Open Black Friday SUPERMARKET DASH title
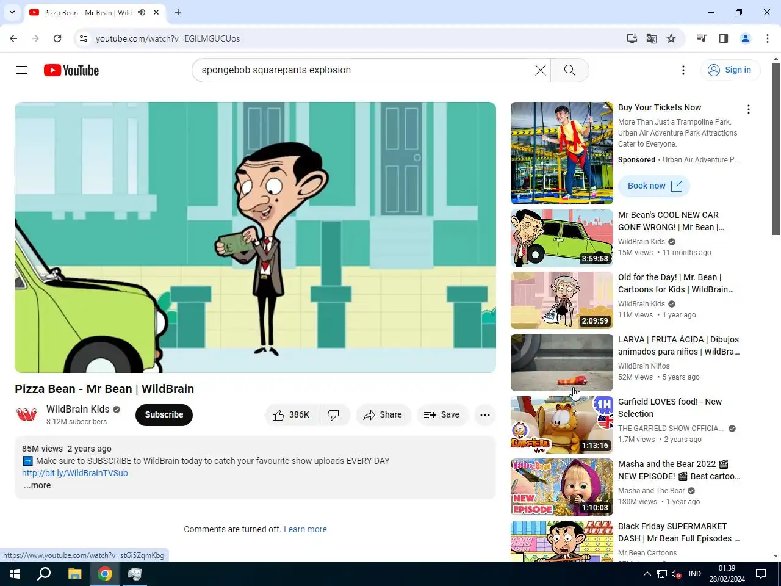Image resolution: width=781 pixels, height=586 pixels. coord(678,532)
